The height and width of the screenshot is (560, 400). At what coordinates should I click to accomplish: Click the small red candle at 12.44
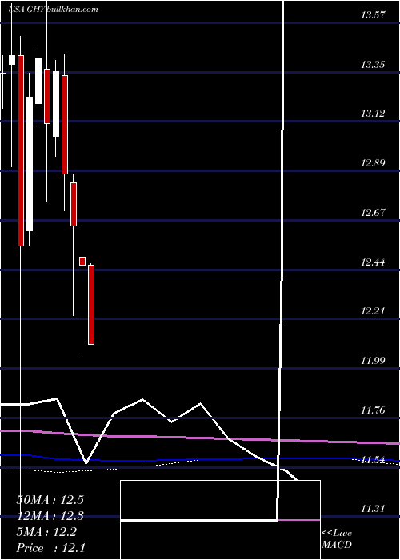[x=82, y=261]
